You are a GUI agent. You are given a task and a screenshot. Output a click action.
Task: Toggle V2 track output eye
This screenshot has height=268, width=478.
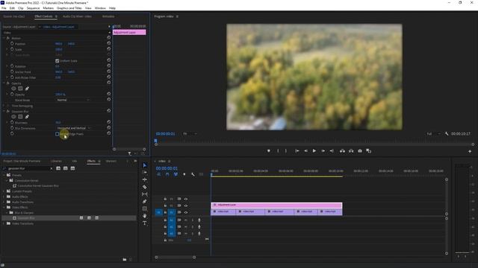(x=186, y=205)
